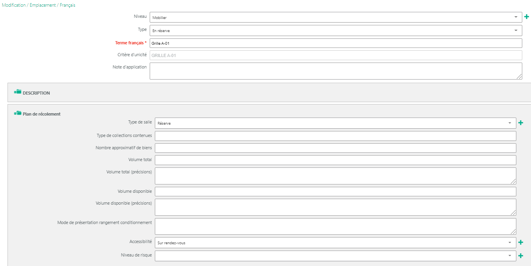531x266 pixels.
Task: Expand the Type de salle dropdown
Action: 335,123
